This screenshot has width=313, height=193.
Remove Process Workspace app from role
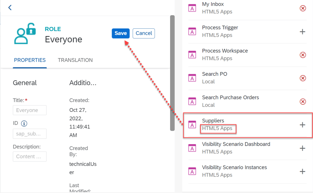302,55
